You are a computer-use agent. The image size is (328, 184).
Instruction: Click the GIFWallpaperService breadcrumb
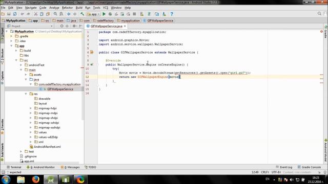[158, 20]
